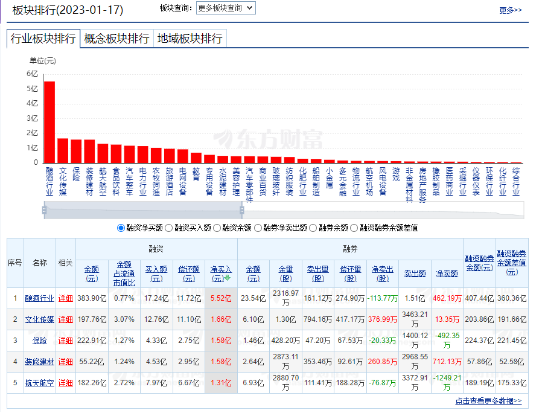Sort by 融券 净卖出(股) column header
This screenshot has width=542, height=413.
click(x=383, y=274)
